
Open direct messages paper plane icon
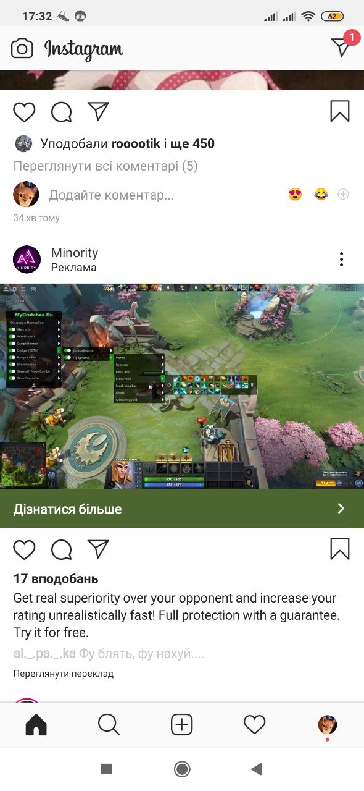click(x=341, y=48)
